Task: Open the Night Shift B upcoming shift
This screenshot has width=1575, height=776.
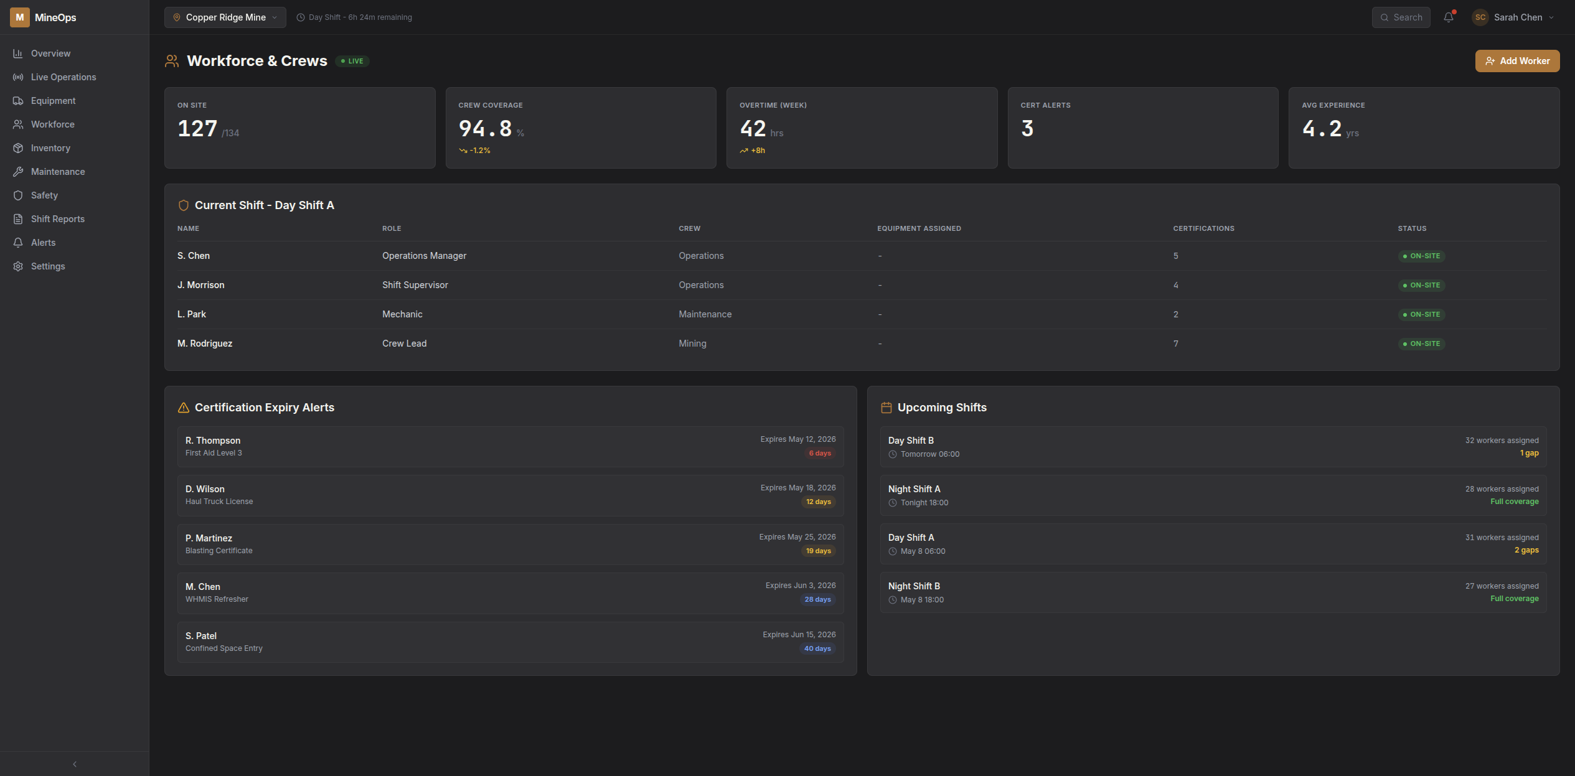Action: [x=1213, y=592]
